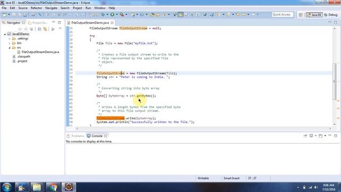This screenshot has height=192, width=341.
Task: Click the volume icon in system tray
Action: [x=316, y=187]
